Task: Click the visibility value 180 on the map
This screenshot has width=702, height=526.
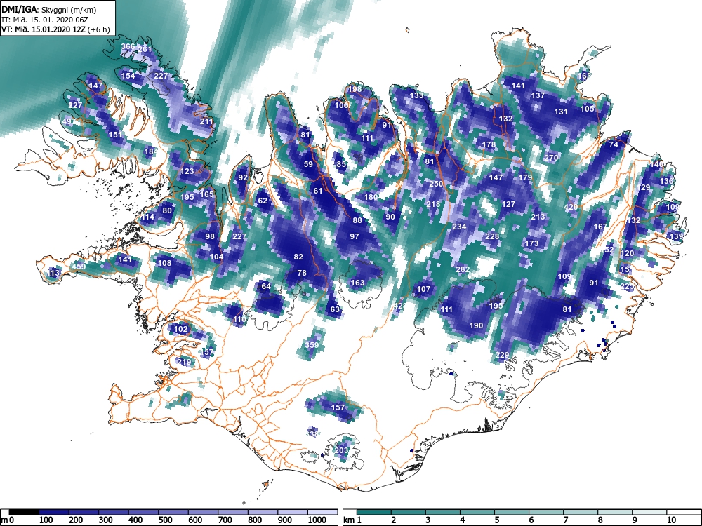Action: click(371, 197)
